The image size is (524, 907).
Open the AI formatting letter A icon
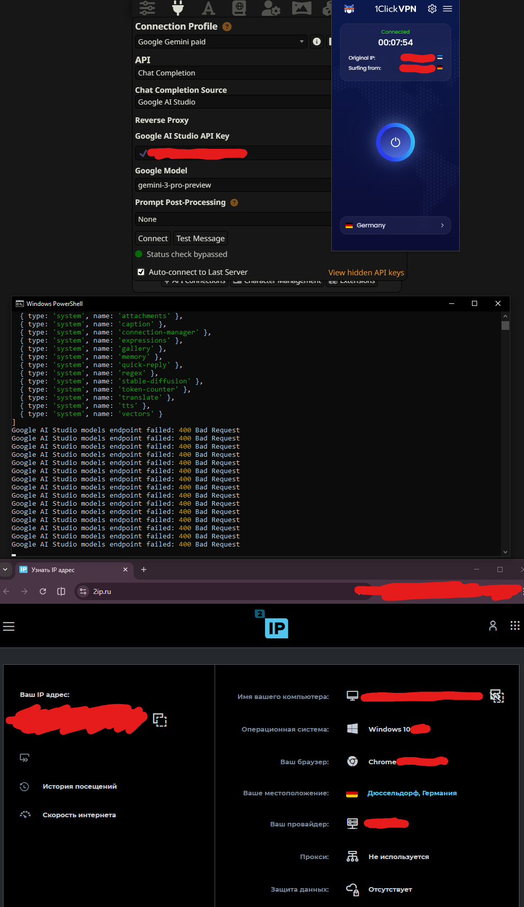(208, 8)
